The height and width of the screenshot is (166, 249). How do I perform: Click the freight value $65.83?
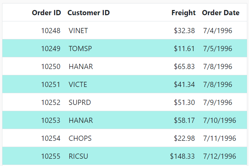185,67
